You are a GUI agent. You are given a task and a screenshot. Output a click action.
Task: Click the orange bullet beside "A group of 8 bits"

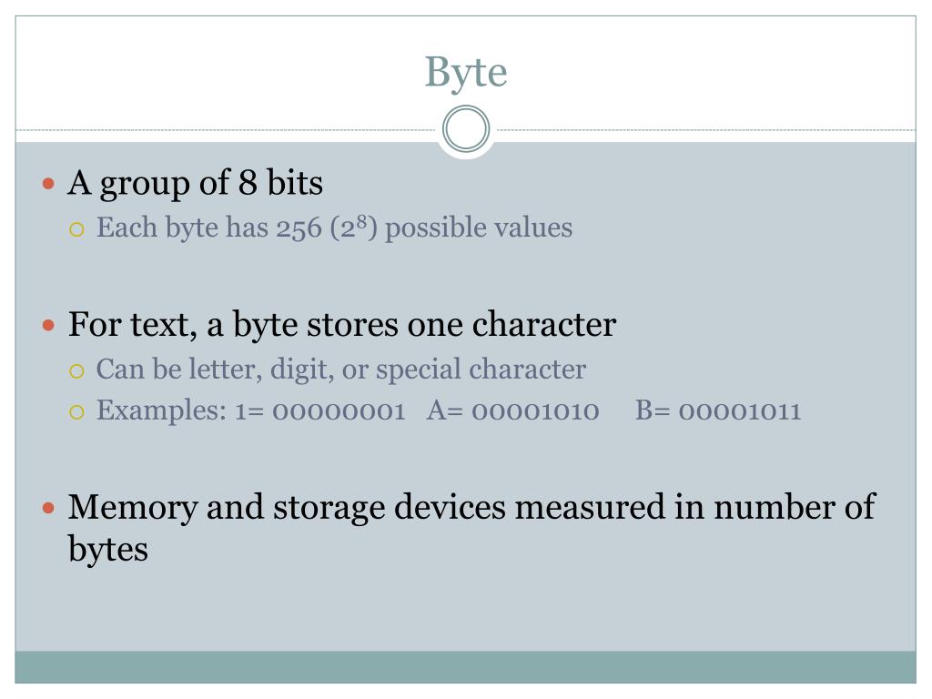click(50, 184)
